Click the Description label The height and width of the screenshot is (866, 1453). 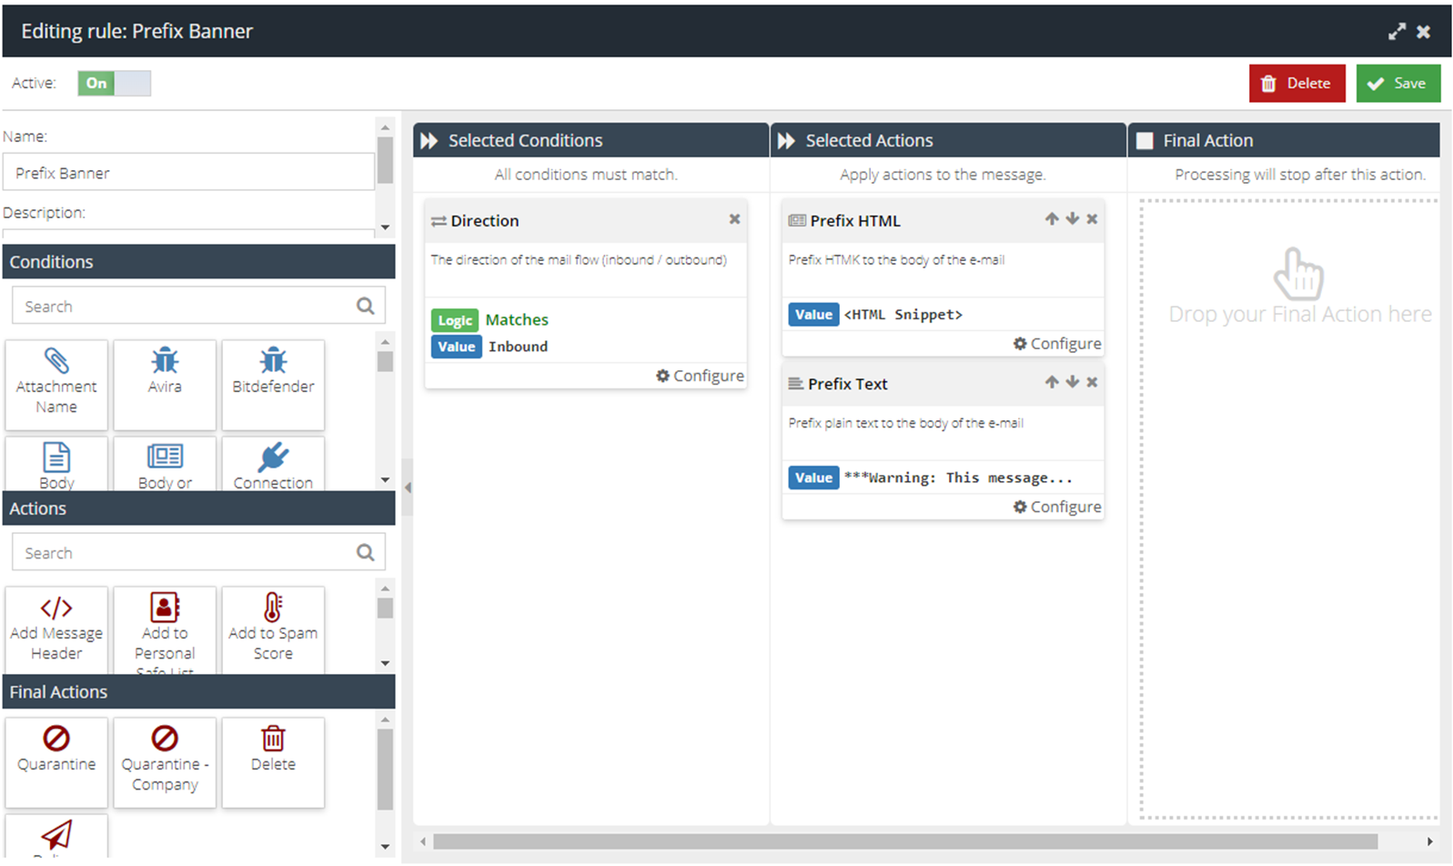pyautogui.click(x=44, y=213)
